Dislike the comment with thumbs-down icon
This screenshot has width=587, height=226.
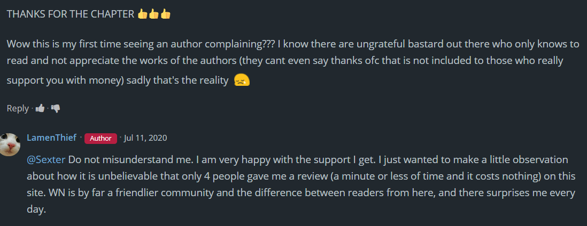[x=55, y=108]
